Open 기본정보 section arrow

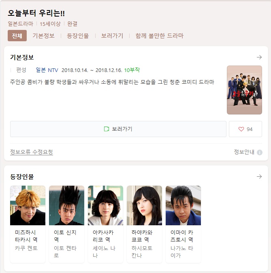(x=259, y=57)
